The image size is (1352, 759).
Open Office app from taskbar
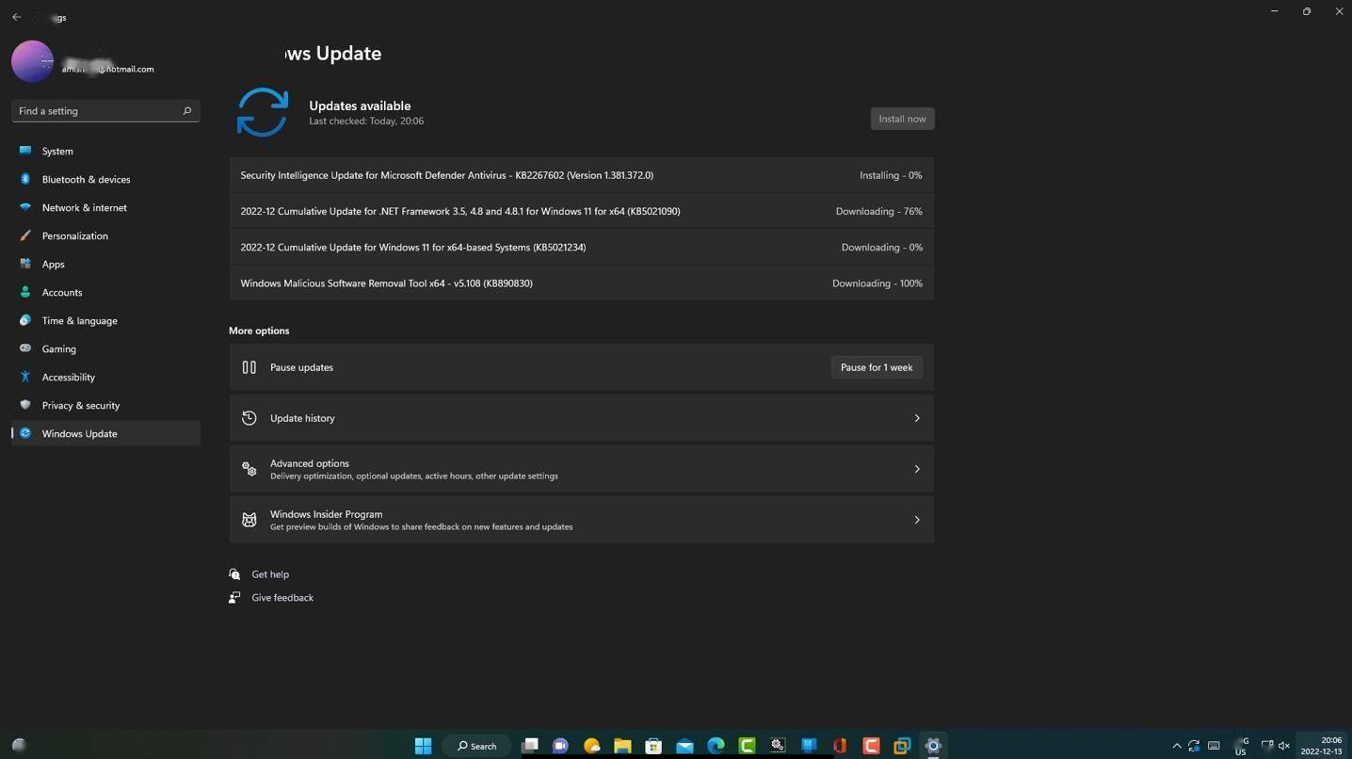point(840,746)
